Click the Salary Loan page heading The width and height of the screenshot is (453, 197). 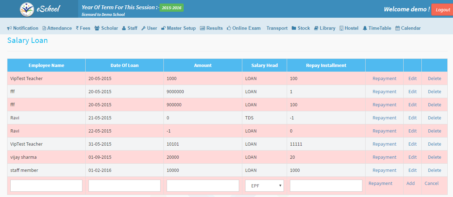pyautogui.click(x=27, y=40)
